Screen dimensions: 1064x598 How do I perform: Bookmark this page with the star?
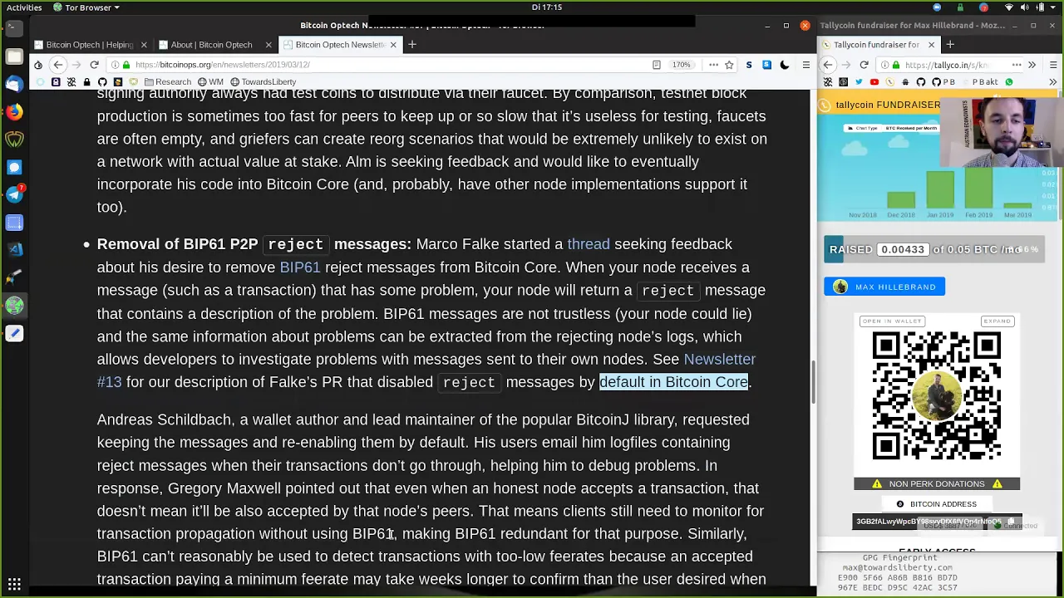point(729,65)
